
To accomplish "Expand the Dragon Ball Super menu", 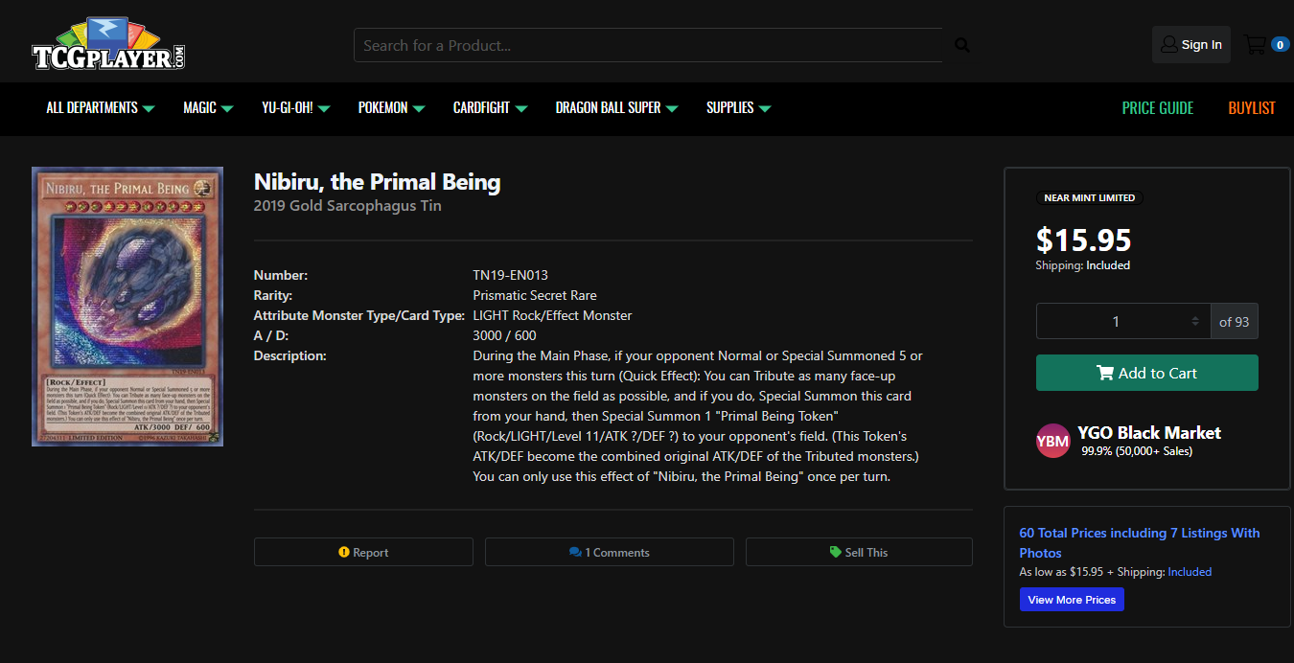I will point(616,108).
